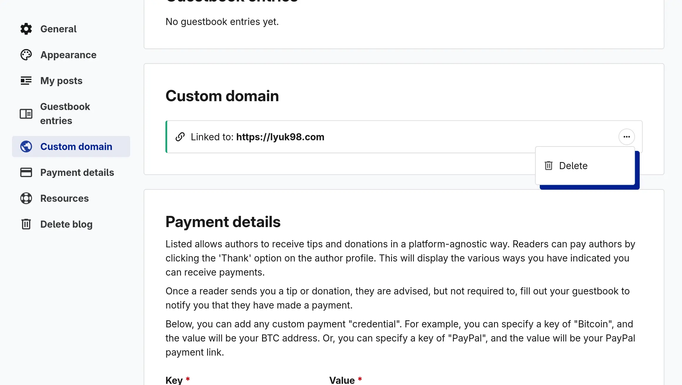Click the General settings gear icon
The width and height of the screenshot is (682, 385).
[26, 29]
